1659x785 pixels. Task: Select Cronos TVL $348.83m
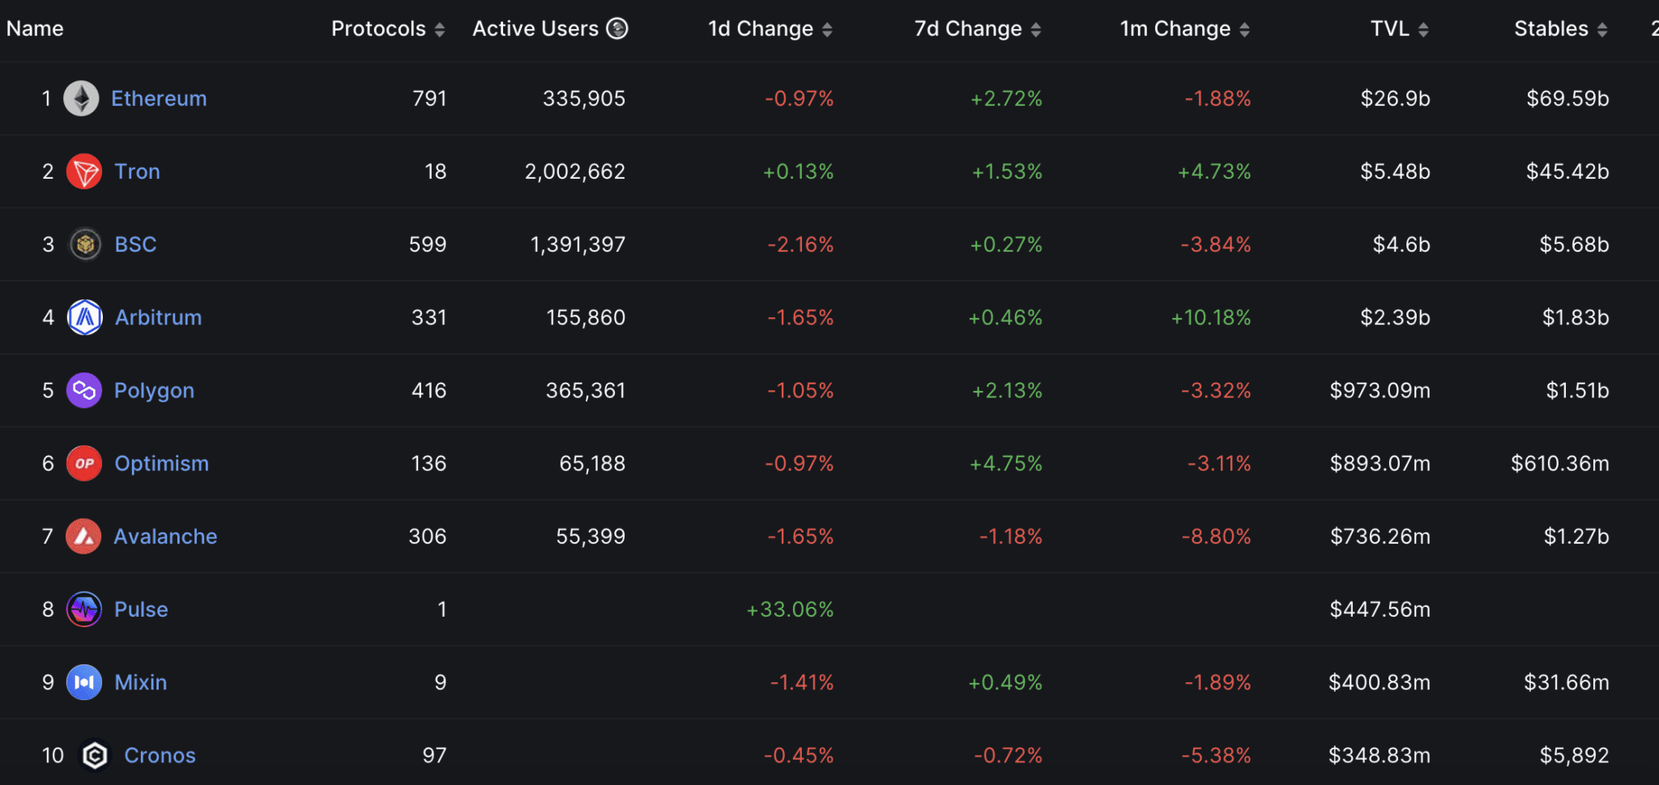point(1380,755)
